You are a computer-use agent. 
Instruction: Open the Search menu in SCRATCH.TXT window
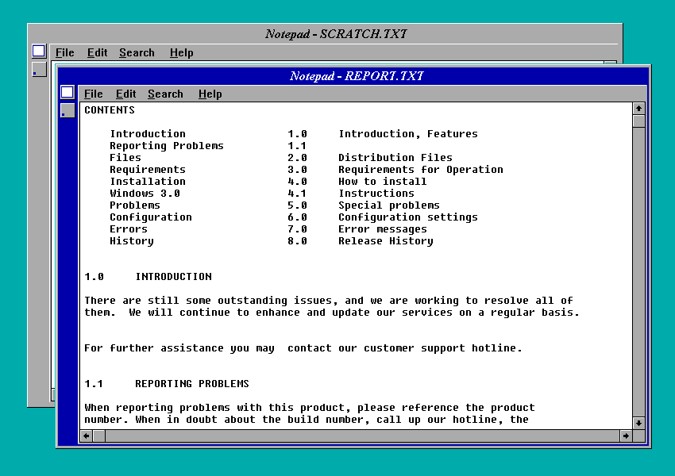click(137, 52)
